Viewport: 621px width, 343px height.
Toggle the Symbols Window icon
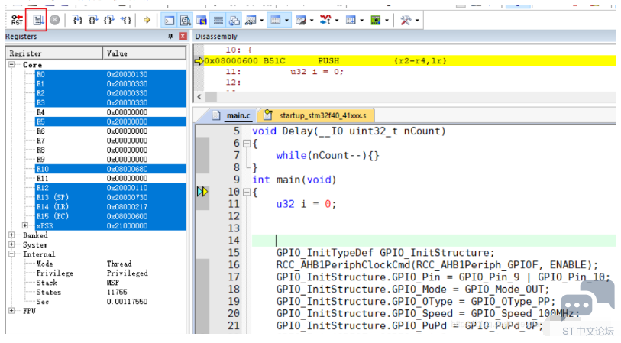coord(202,20)
